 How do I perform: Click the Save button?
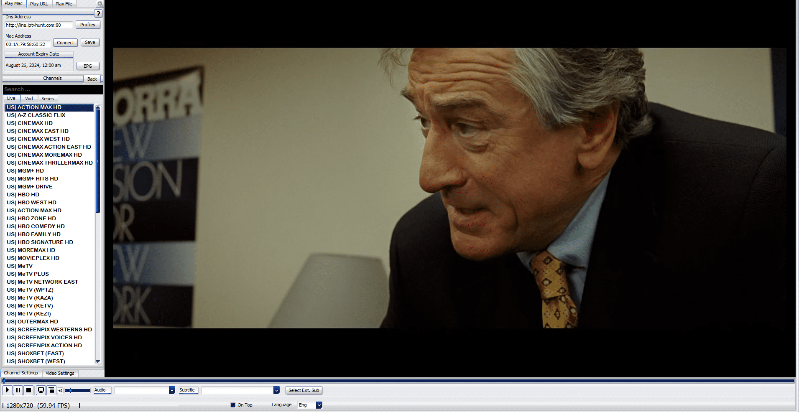90,43
